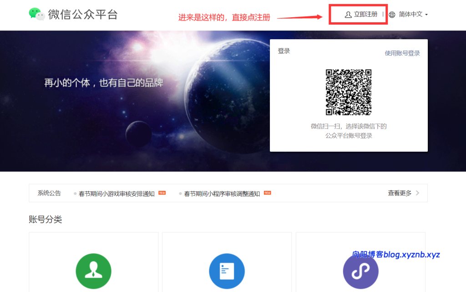Click the person icon inside 立即注册 button
466x292 pixels.
348,14
